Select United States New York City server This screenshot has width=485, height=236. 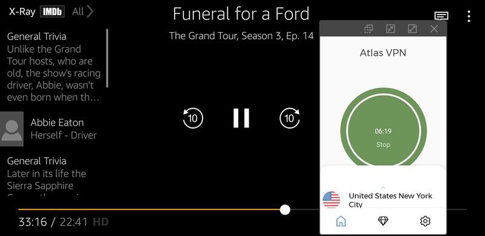click(383, 200)
